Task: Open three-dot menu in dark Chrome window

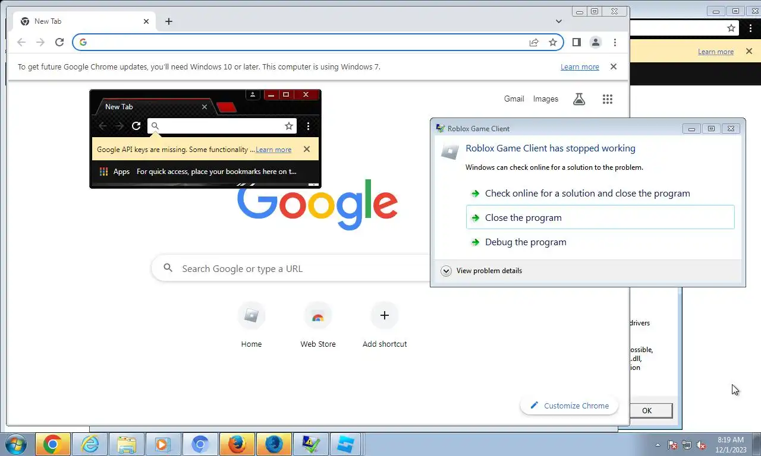Action: [308, 126]
